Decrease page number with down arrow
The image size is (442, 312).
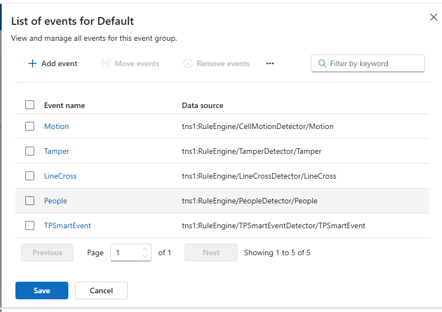tap(145, 256)
